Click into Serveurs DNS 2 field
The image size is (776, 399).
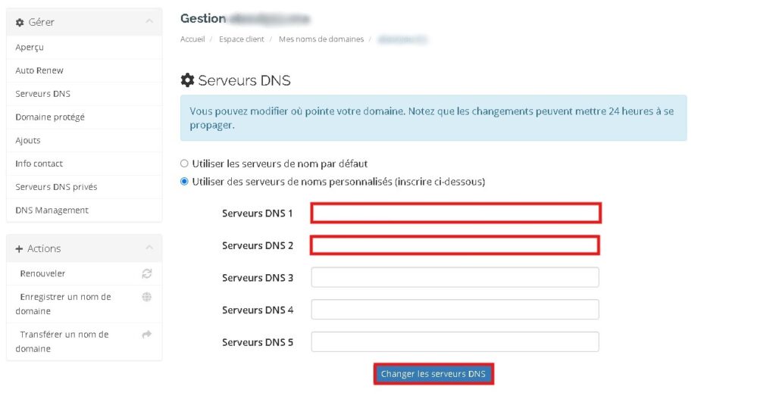[455, 245]
